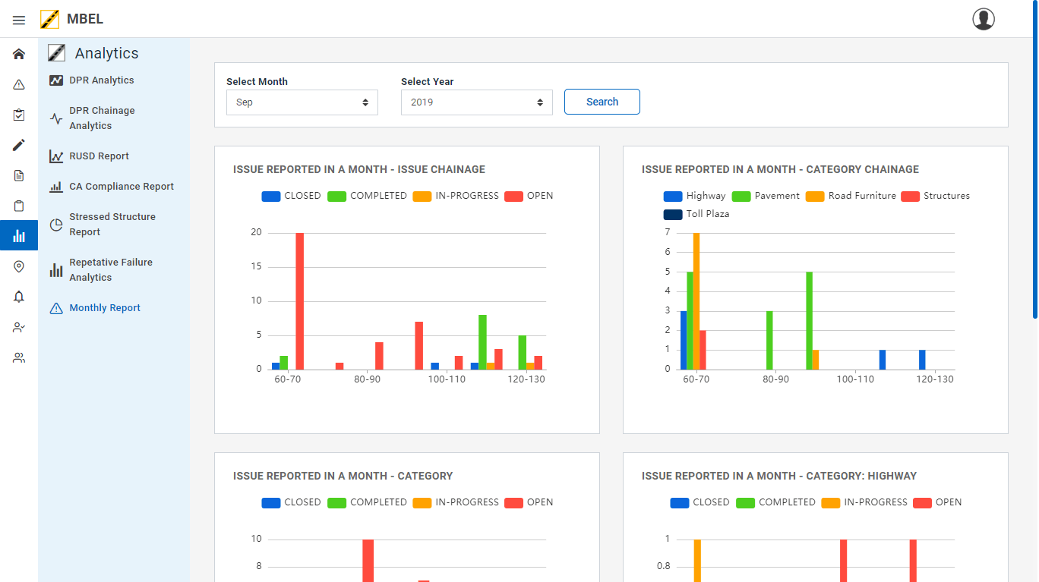Toggle OPEN legend in Issue Chainage chart
Screen dimensions: 1039x582
point(529,196)
